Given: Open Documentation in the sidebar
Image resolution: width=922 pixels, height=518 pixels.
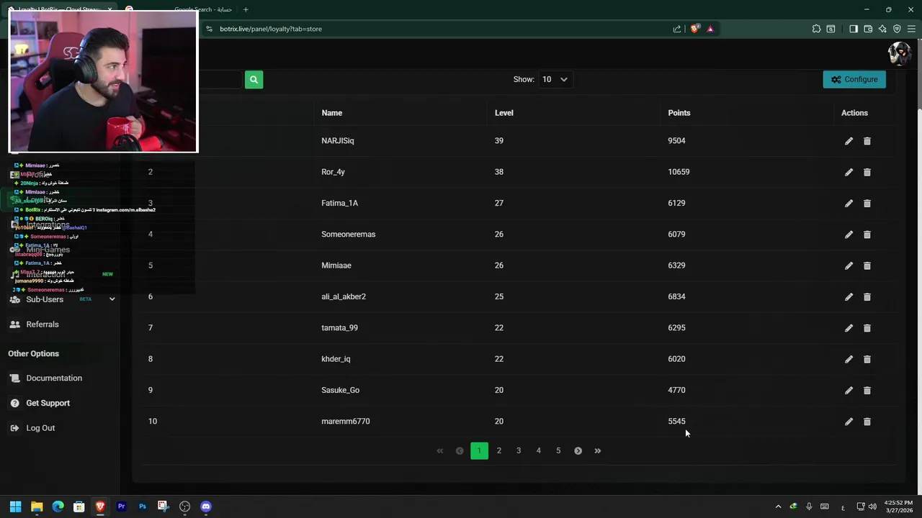Looking at the screenshot, I should (x=54, y=378).
